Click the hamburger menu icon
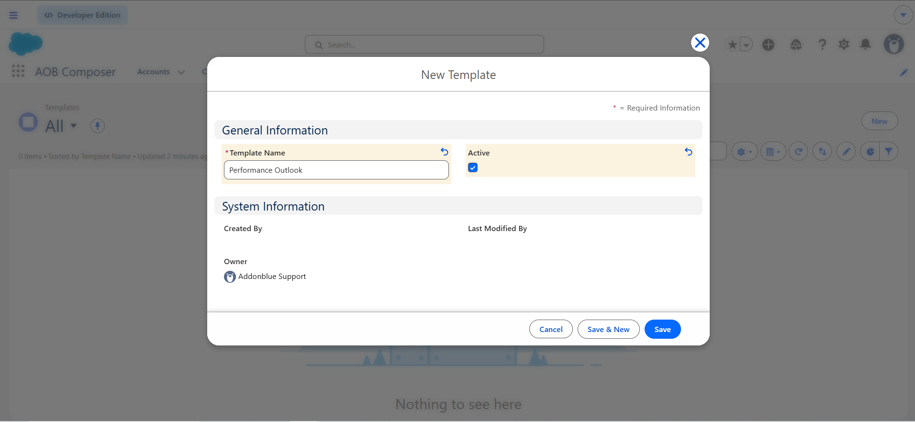Screen dimensions: 915x422 click(x=13, y=15)
